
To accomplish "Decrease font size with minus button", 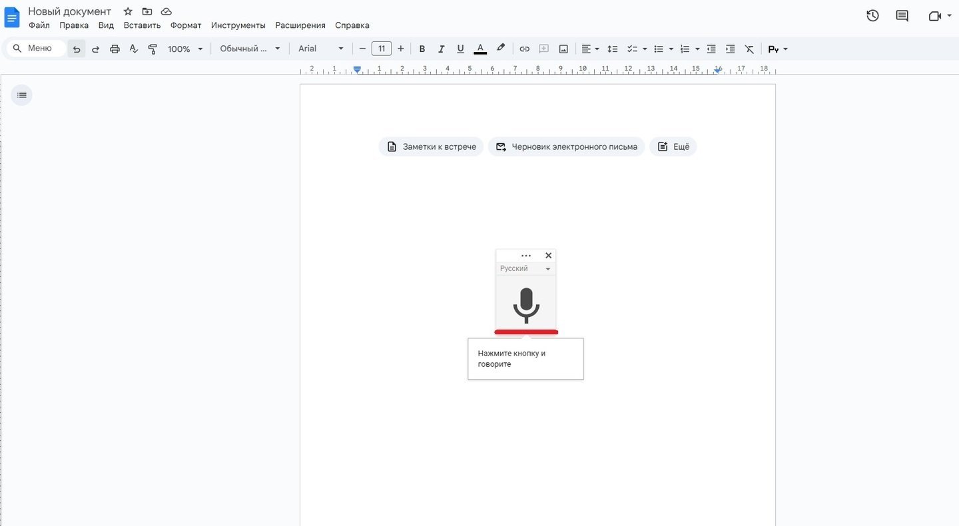I will click(x=362, y=49).
